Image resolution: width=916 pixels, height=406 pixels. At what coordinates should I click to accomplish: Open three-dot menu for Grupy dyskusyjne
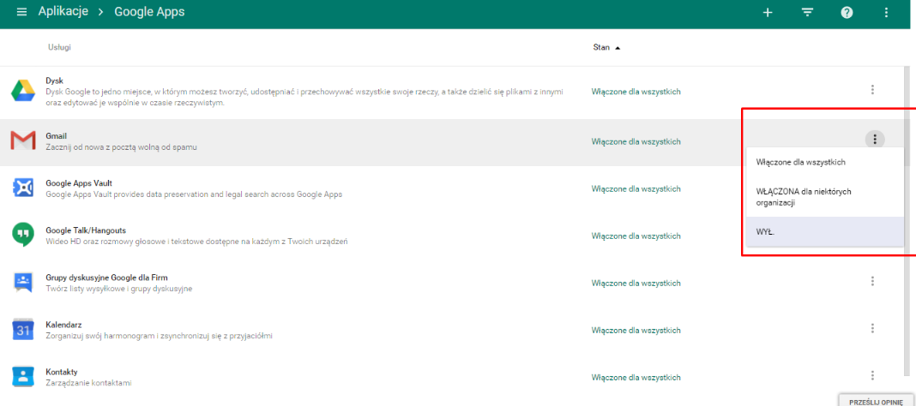coord(872,281)
